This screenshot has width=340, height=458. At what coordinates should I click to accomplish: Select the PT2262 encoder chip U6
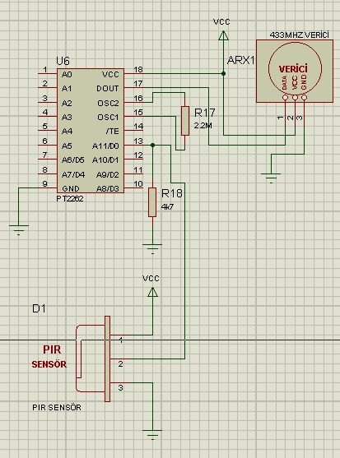91,131
